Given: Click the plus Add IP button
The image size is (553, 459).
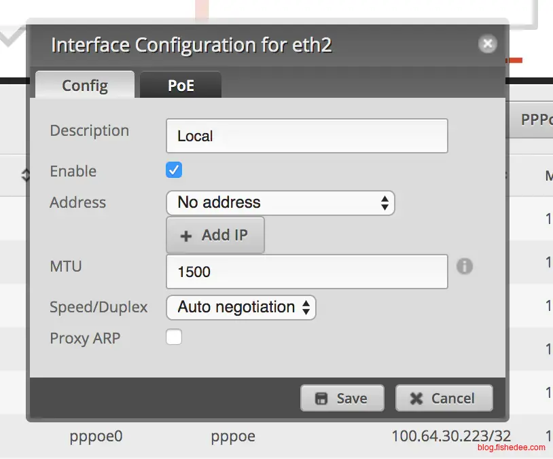Looking at the screenshot, I should point(215,236).
